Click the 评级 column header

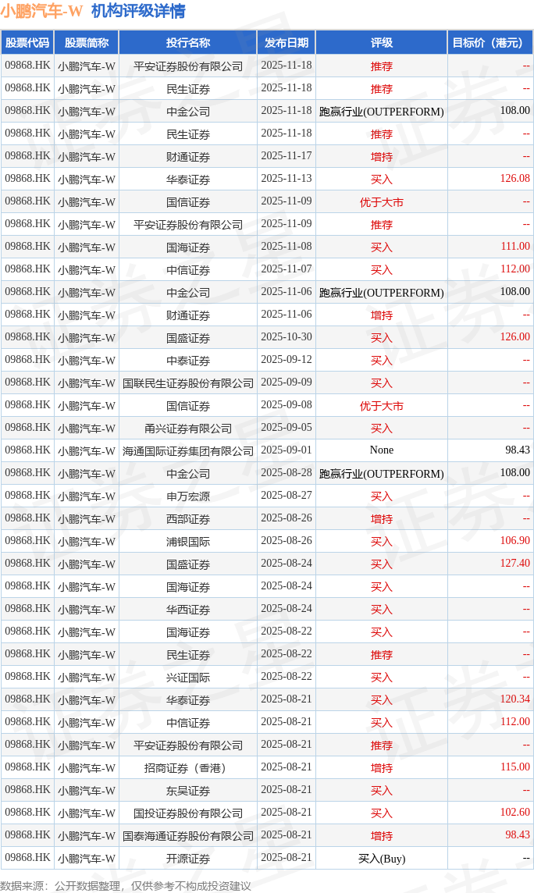(x=382, y=43)
